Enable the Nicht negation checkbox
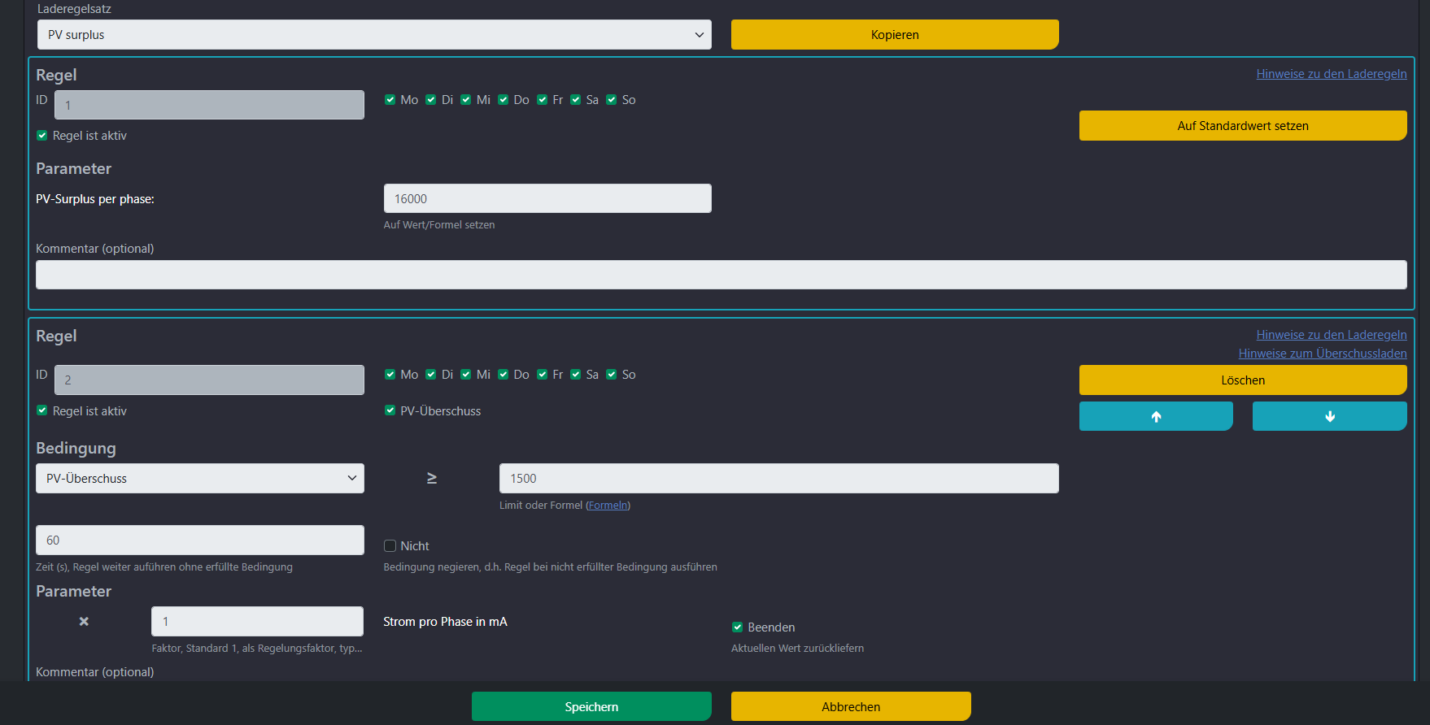1430x725 pixels. tap(390, 546)
